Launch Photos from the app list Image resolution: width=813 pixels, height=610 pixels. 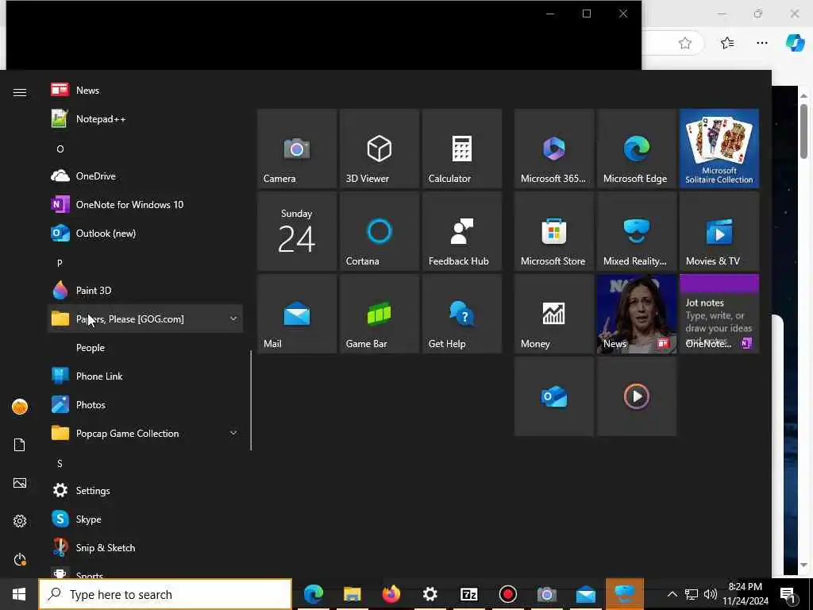[145, 404]
